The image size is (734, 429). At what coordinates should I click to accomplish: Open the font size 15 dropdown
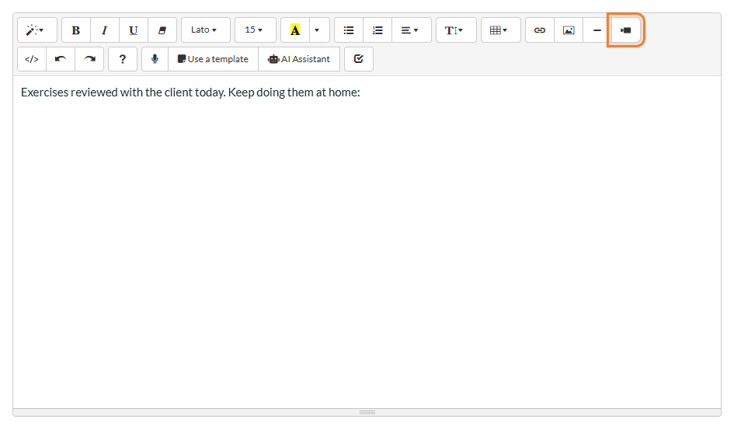click(255, 30)
